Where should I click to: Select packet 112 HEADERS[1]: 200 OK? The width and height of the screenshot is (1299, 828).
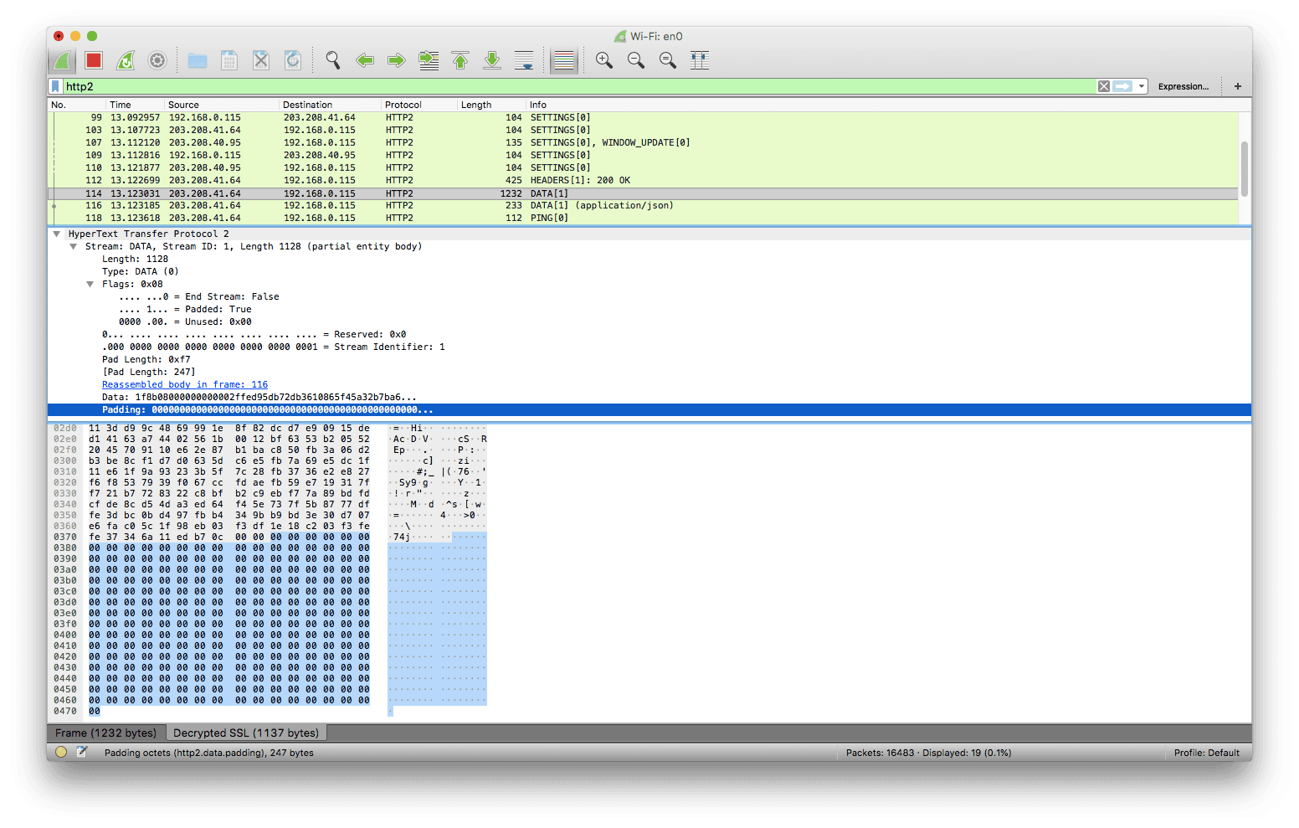pyautogui.click(x=643, y=180)
